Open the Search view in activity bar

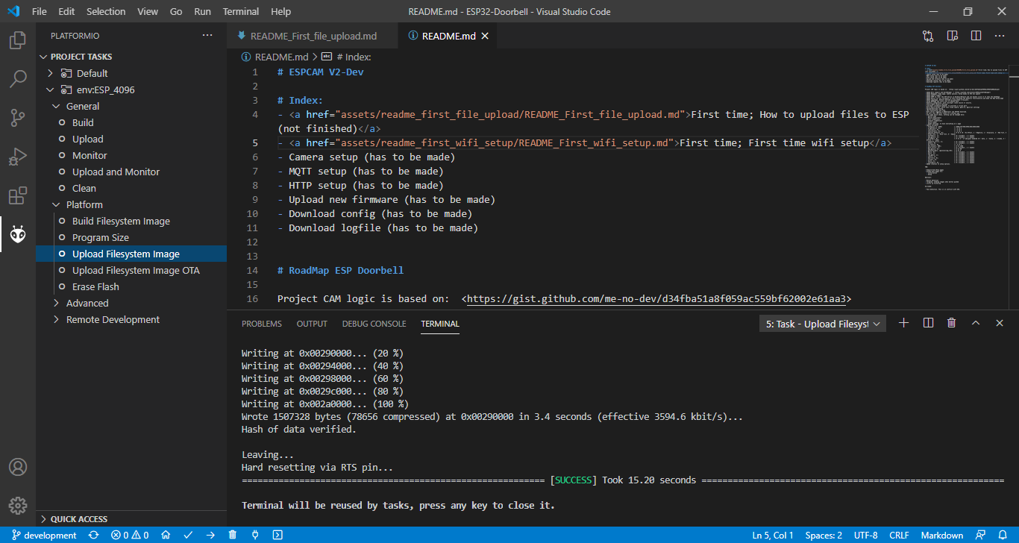pos(18,78)
